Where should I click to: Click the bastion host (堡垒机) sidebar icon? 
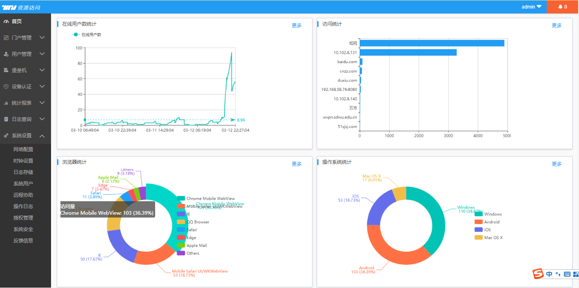point(6,70)
